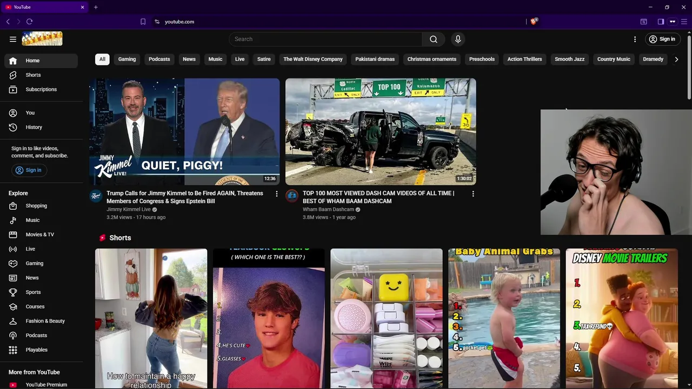
Task: Open Shorts in the sidebar
Action: pyautogui.click(x=41, y=75)
